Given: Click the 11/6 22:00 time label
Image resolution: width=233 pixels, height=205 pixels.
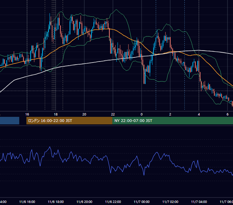Looking at the screenshot, I should click(113, 202).
